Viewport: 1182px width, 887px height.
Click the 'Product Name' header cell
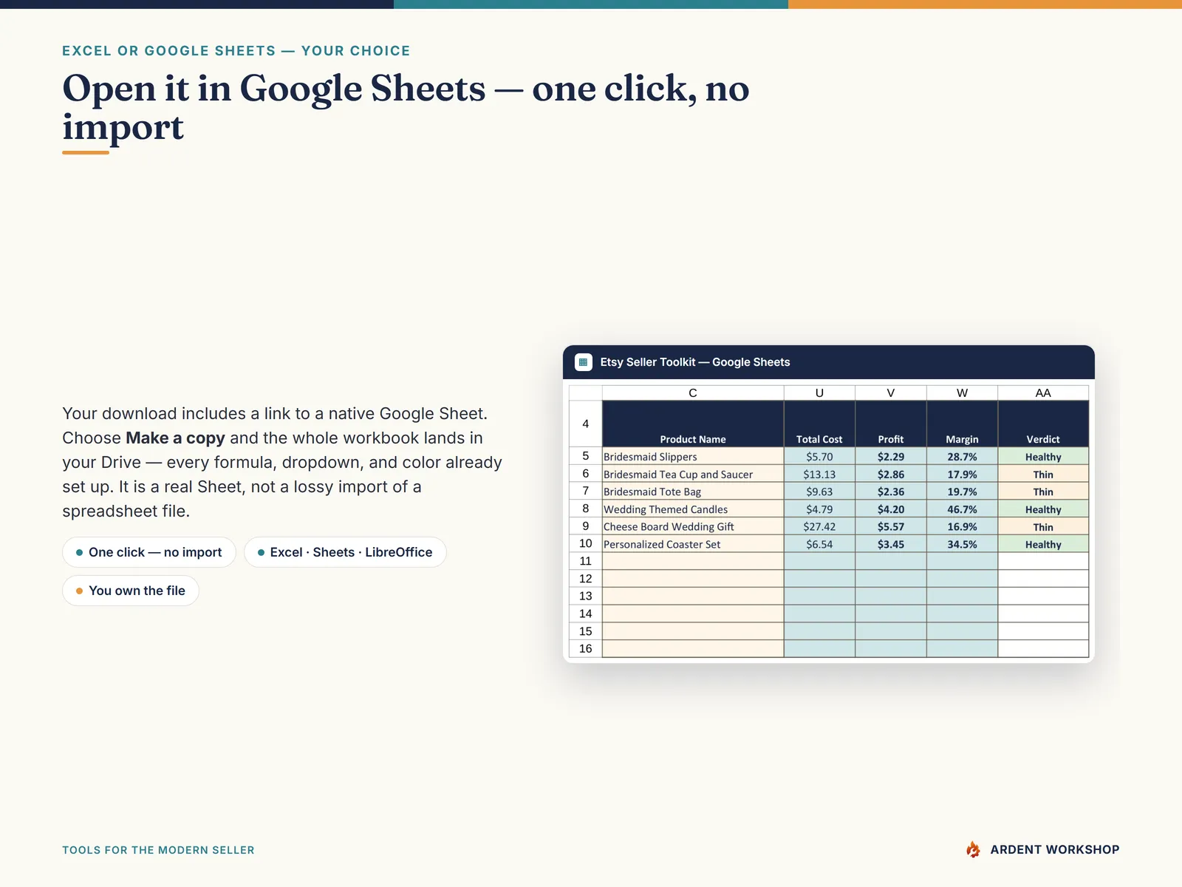point(693,424)
